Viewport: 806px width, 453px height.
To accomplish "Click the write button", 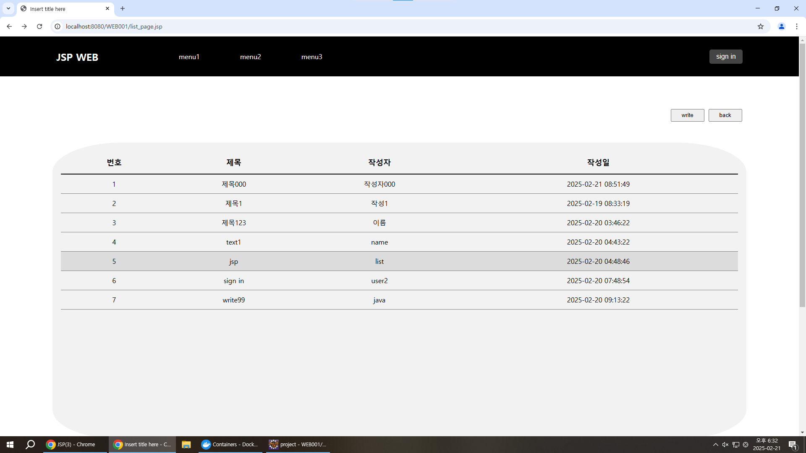I will [687, 115].
